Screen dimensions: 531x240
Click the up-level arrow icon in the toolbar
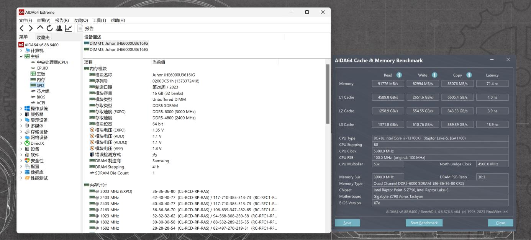click(x=39, y=28)
